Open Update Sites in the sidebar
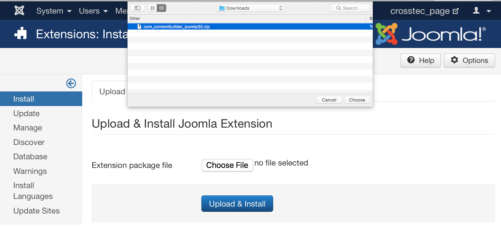Image resolution: width=501 pixels, height=226 pixels. [x=37, y=211]
